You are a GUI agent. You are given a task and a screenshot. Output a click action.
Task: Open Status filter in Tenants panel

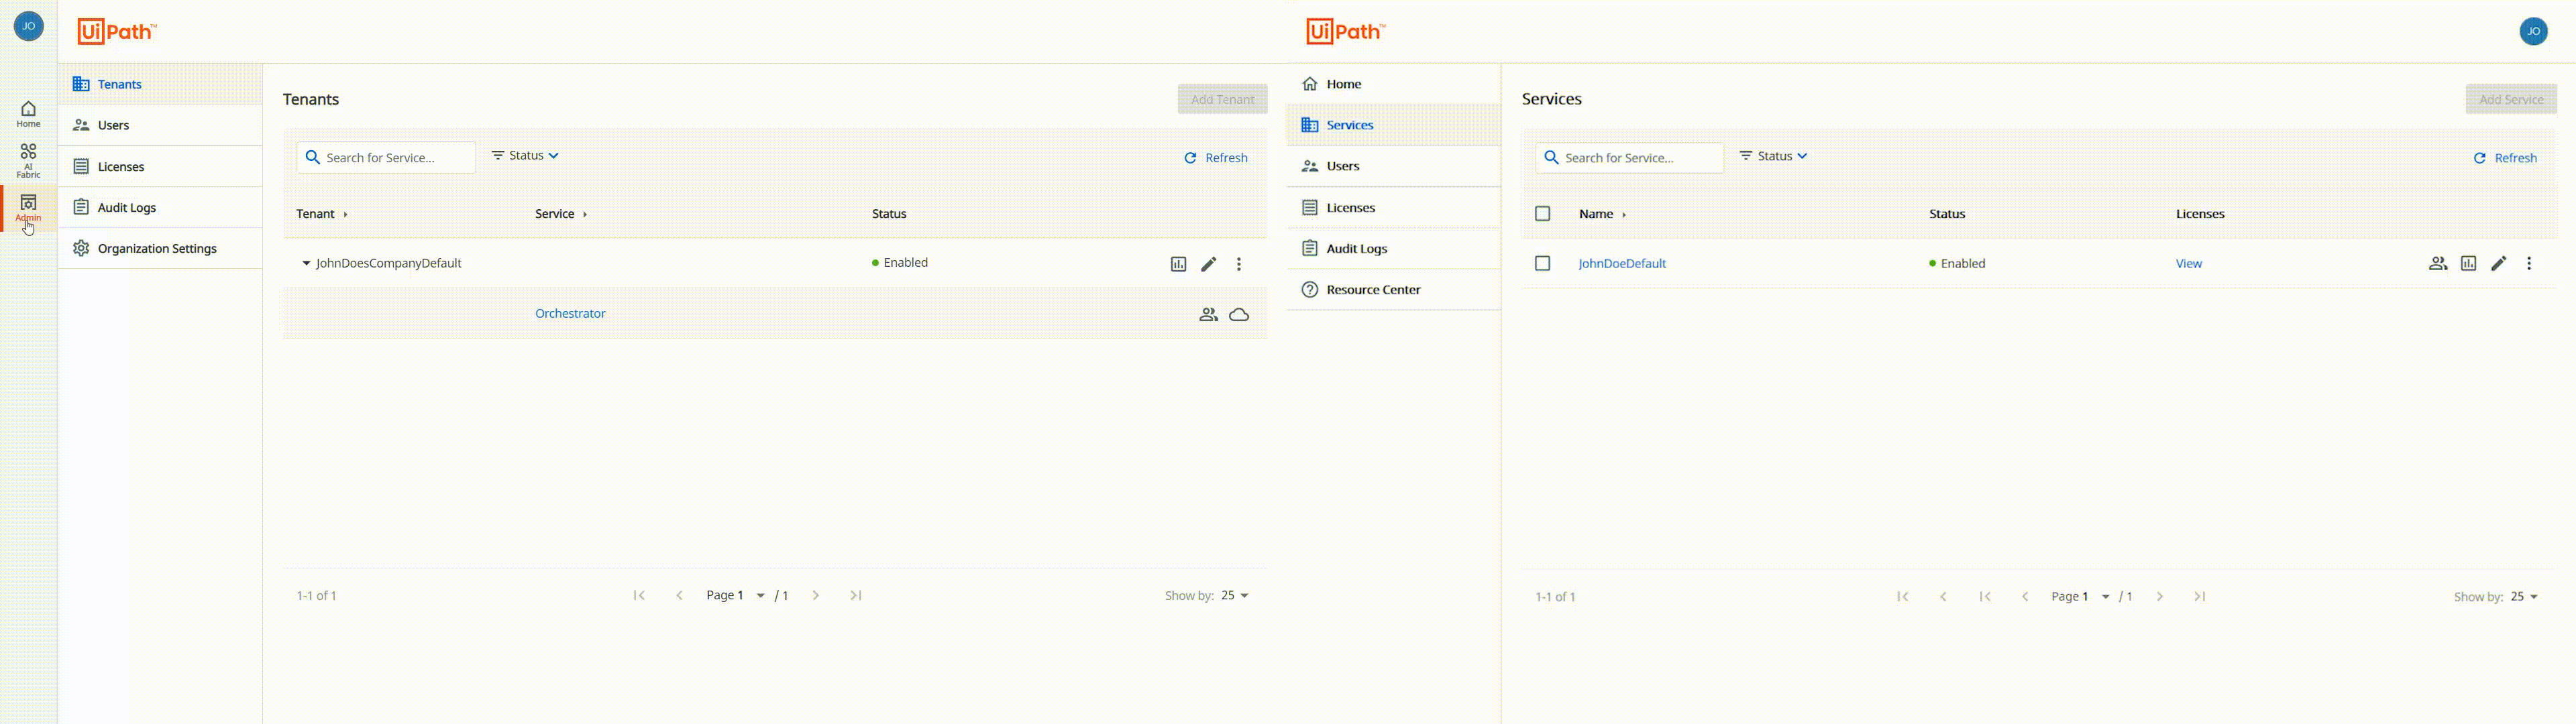click(526, 156)
